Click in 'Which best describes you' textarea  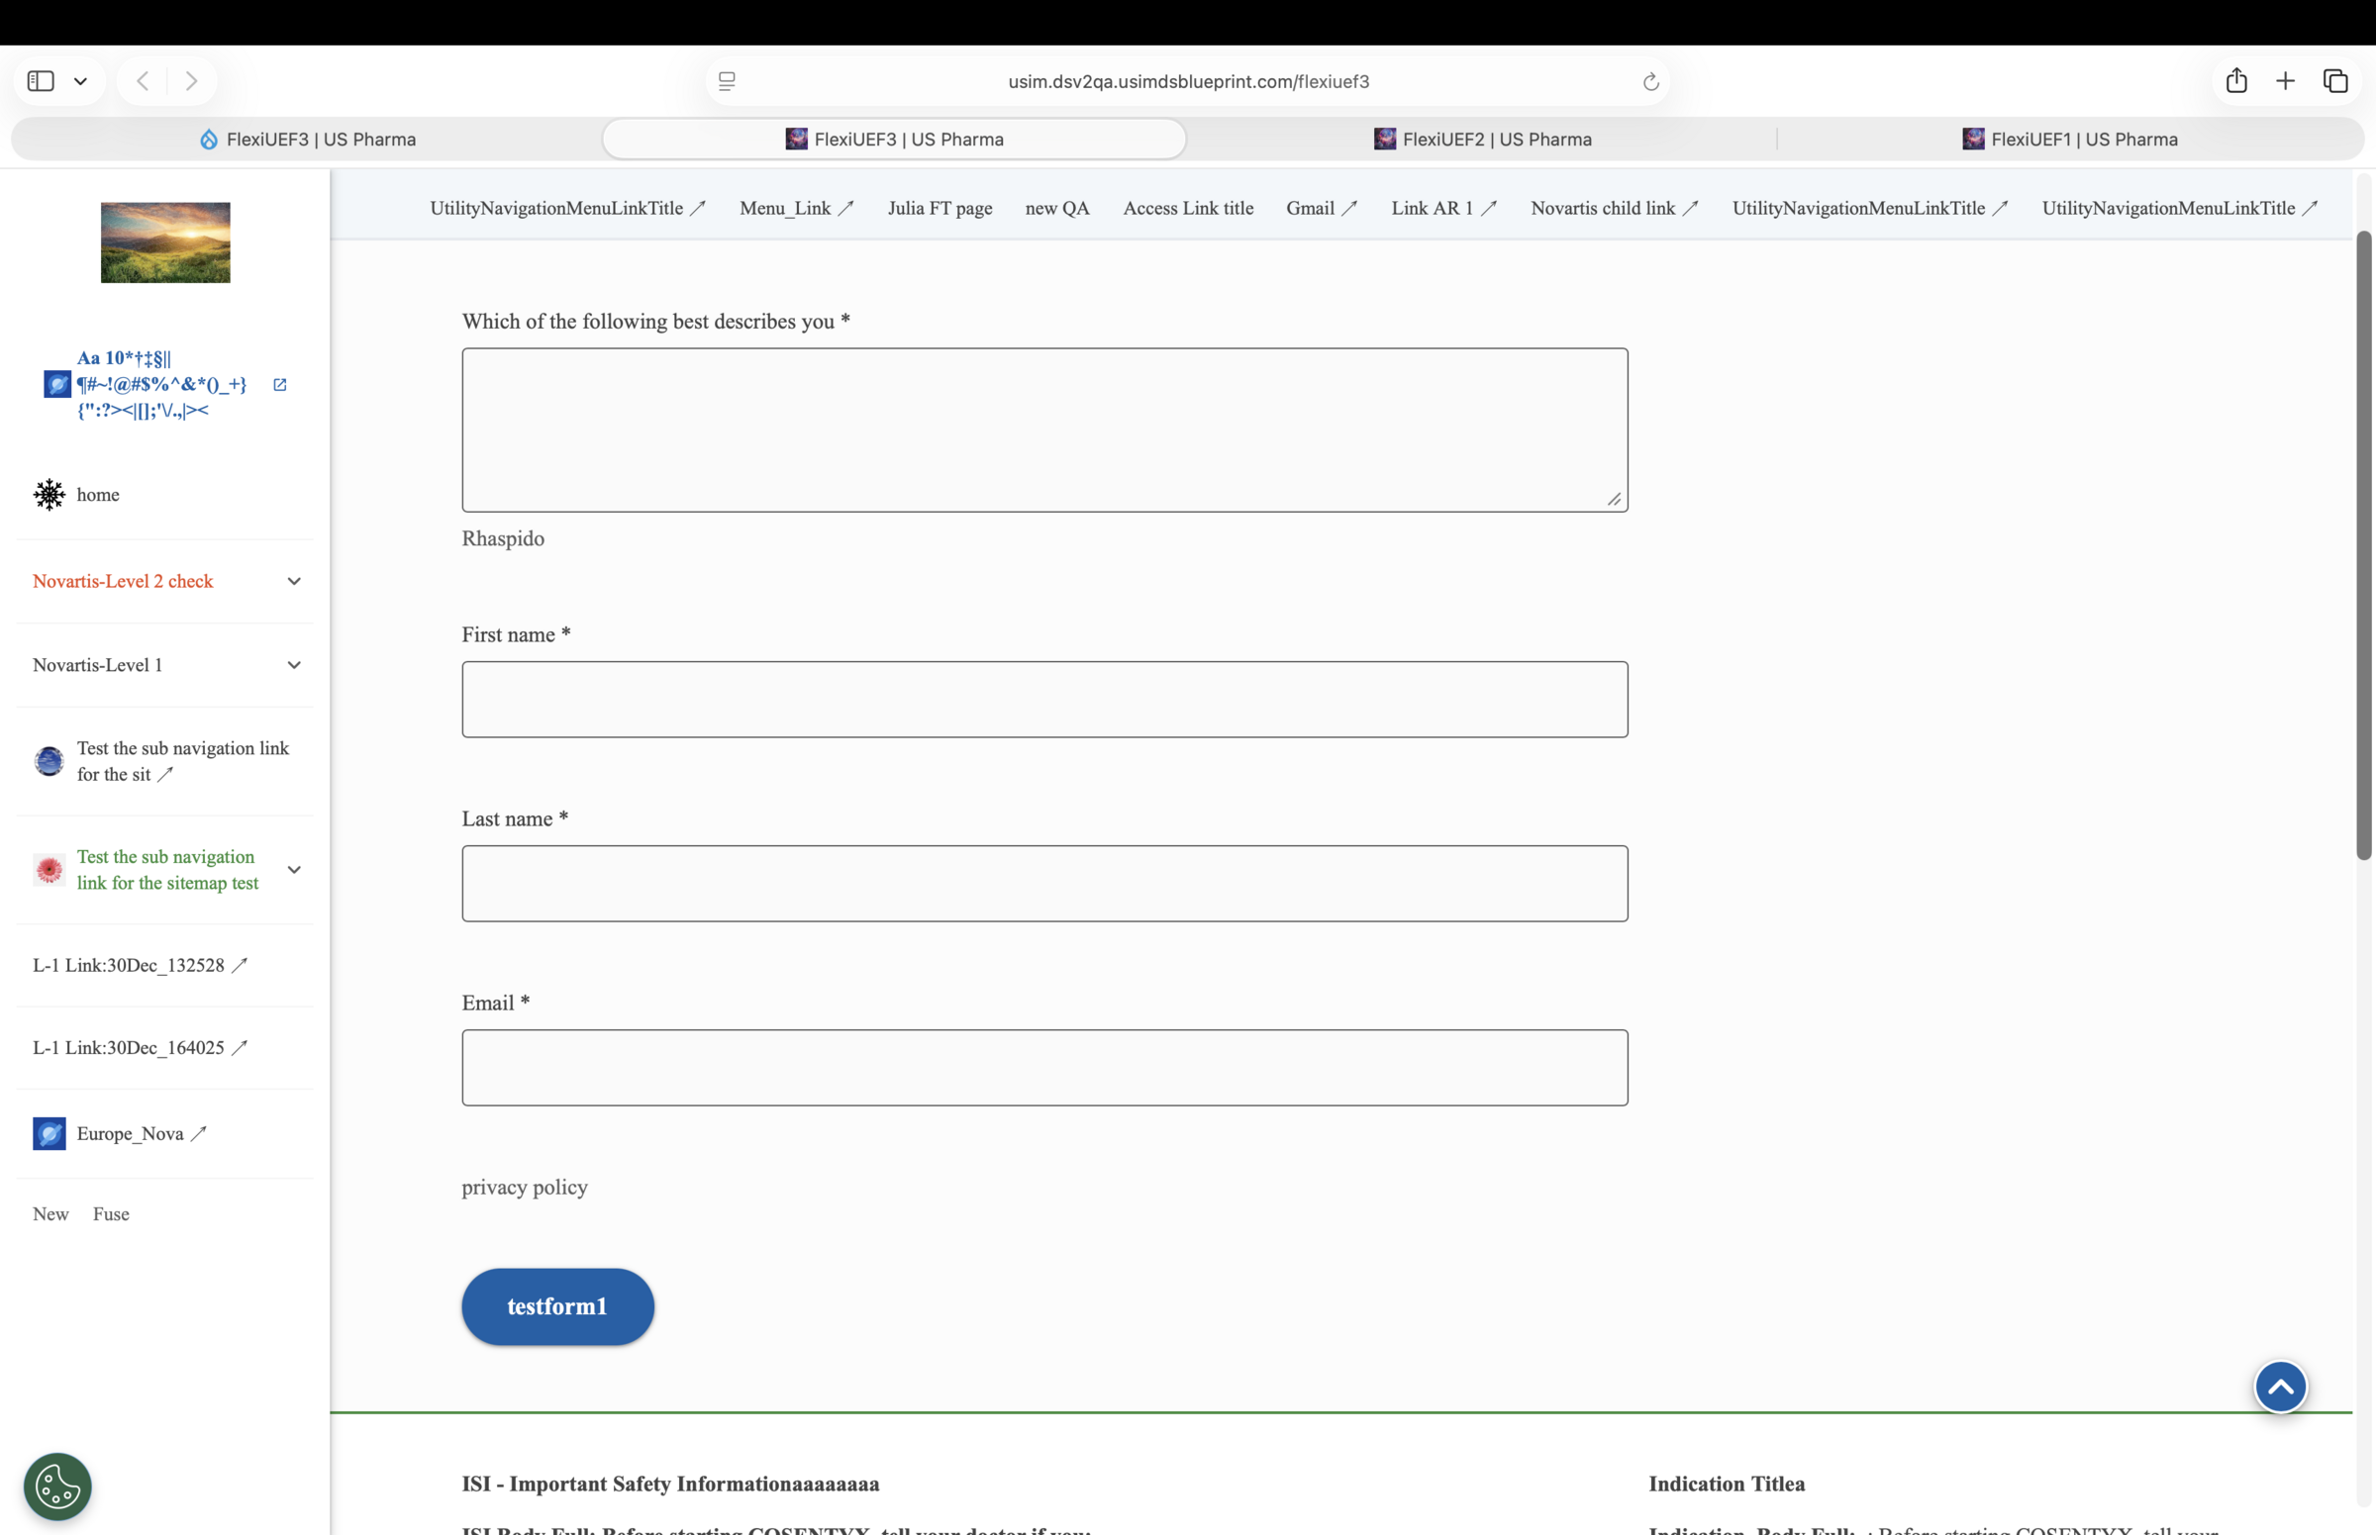[1044, 430]
